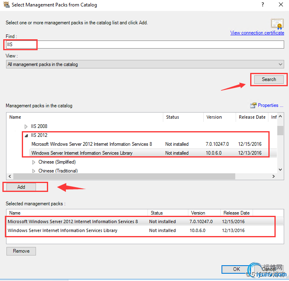Click catalog list scroll down arrow
Viewport: 289px width, 281px height.
coord(281,170)
